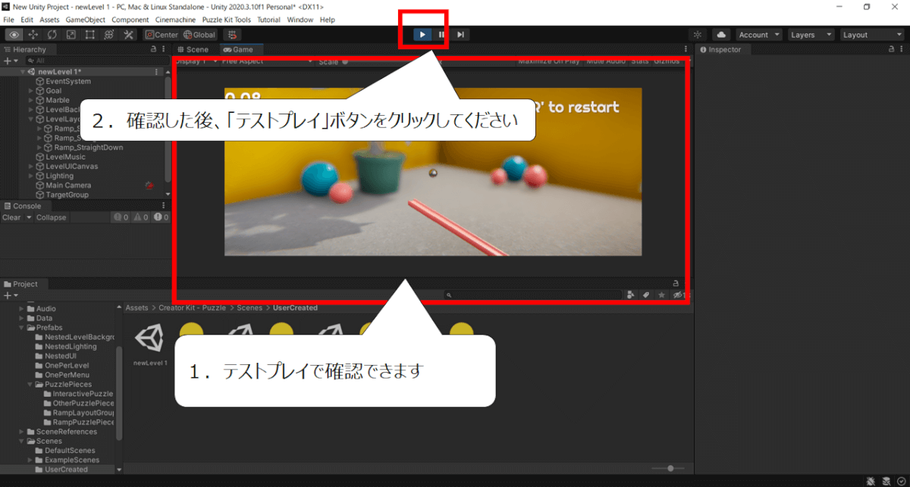
Task: Expand the Lighting object in Hierarchy
Action: point(31,176)
